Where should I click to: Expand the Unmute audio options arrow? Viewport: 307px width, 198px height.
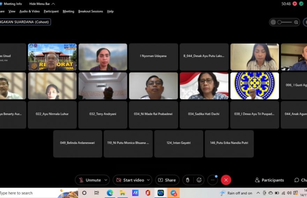point(105,180)
